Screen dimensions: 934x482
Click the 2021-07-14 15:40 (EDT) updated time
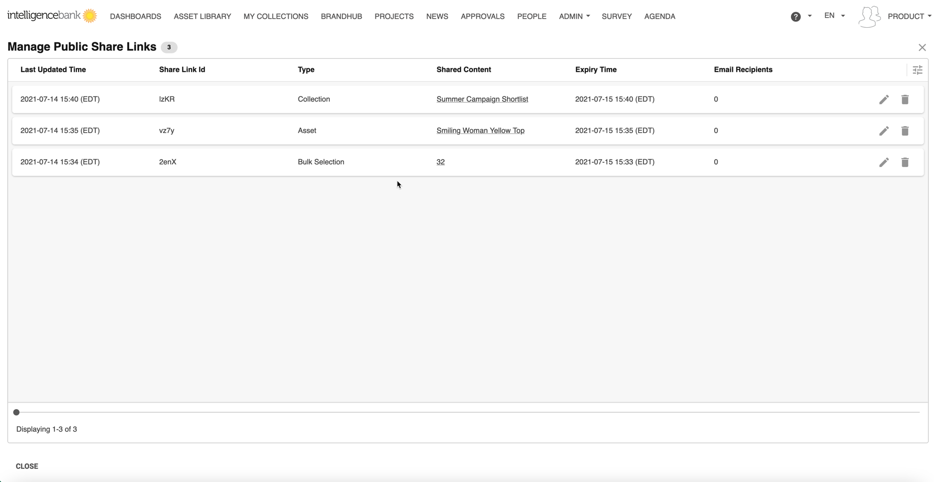click(x=60, y=99)
